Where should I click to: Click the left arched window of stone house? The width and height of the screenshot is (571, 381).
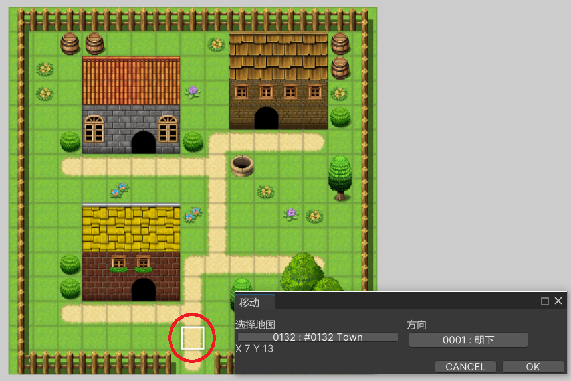94,129
